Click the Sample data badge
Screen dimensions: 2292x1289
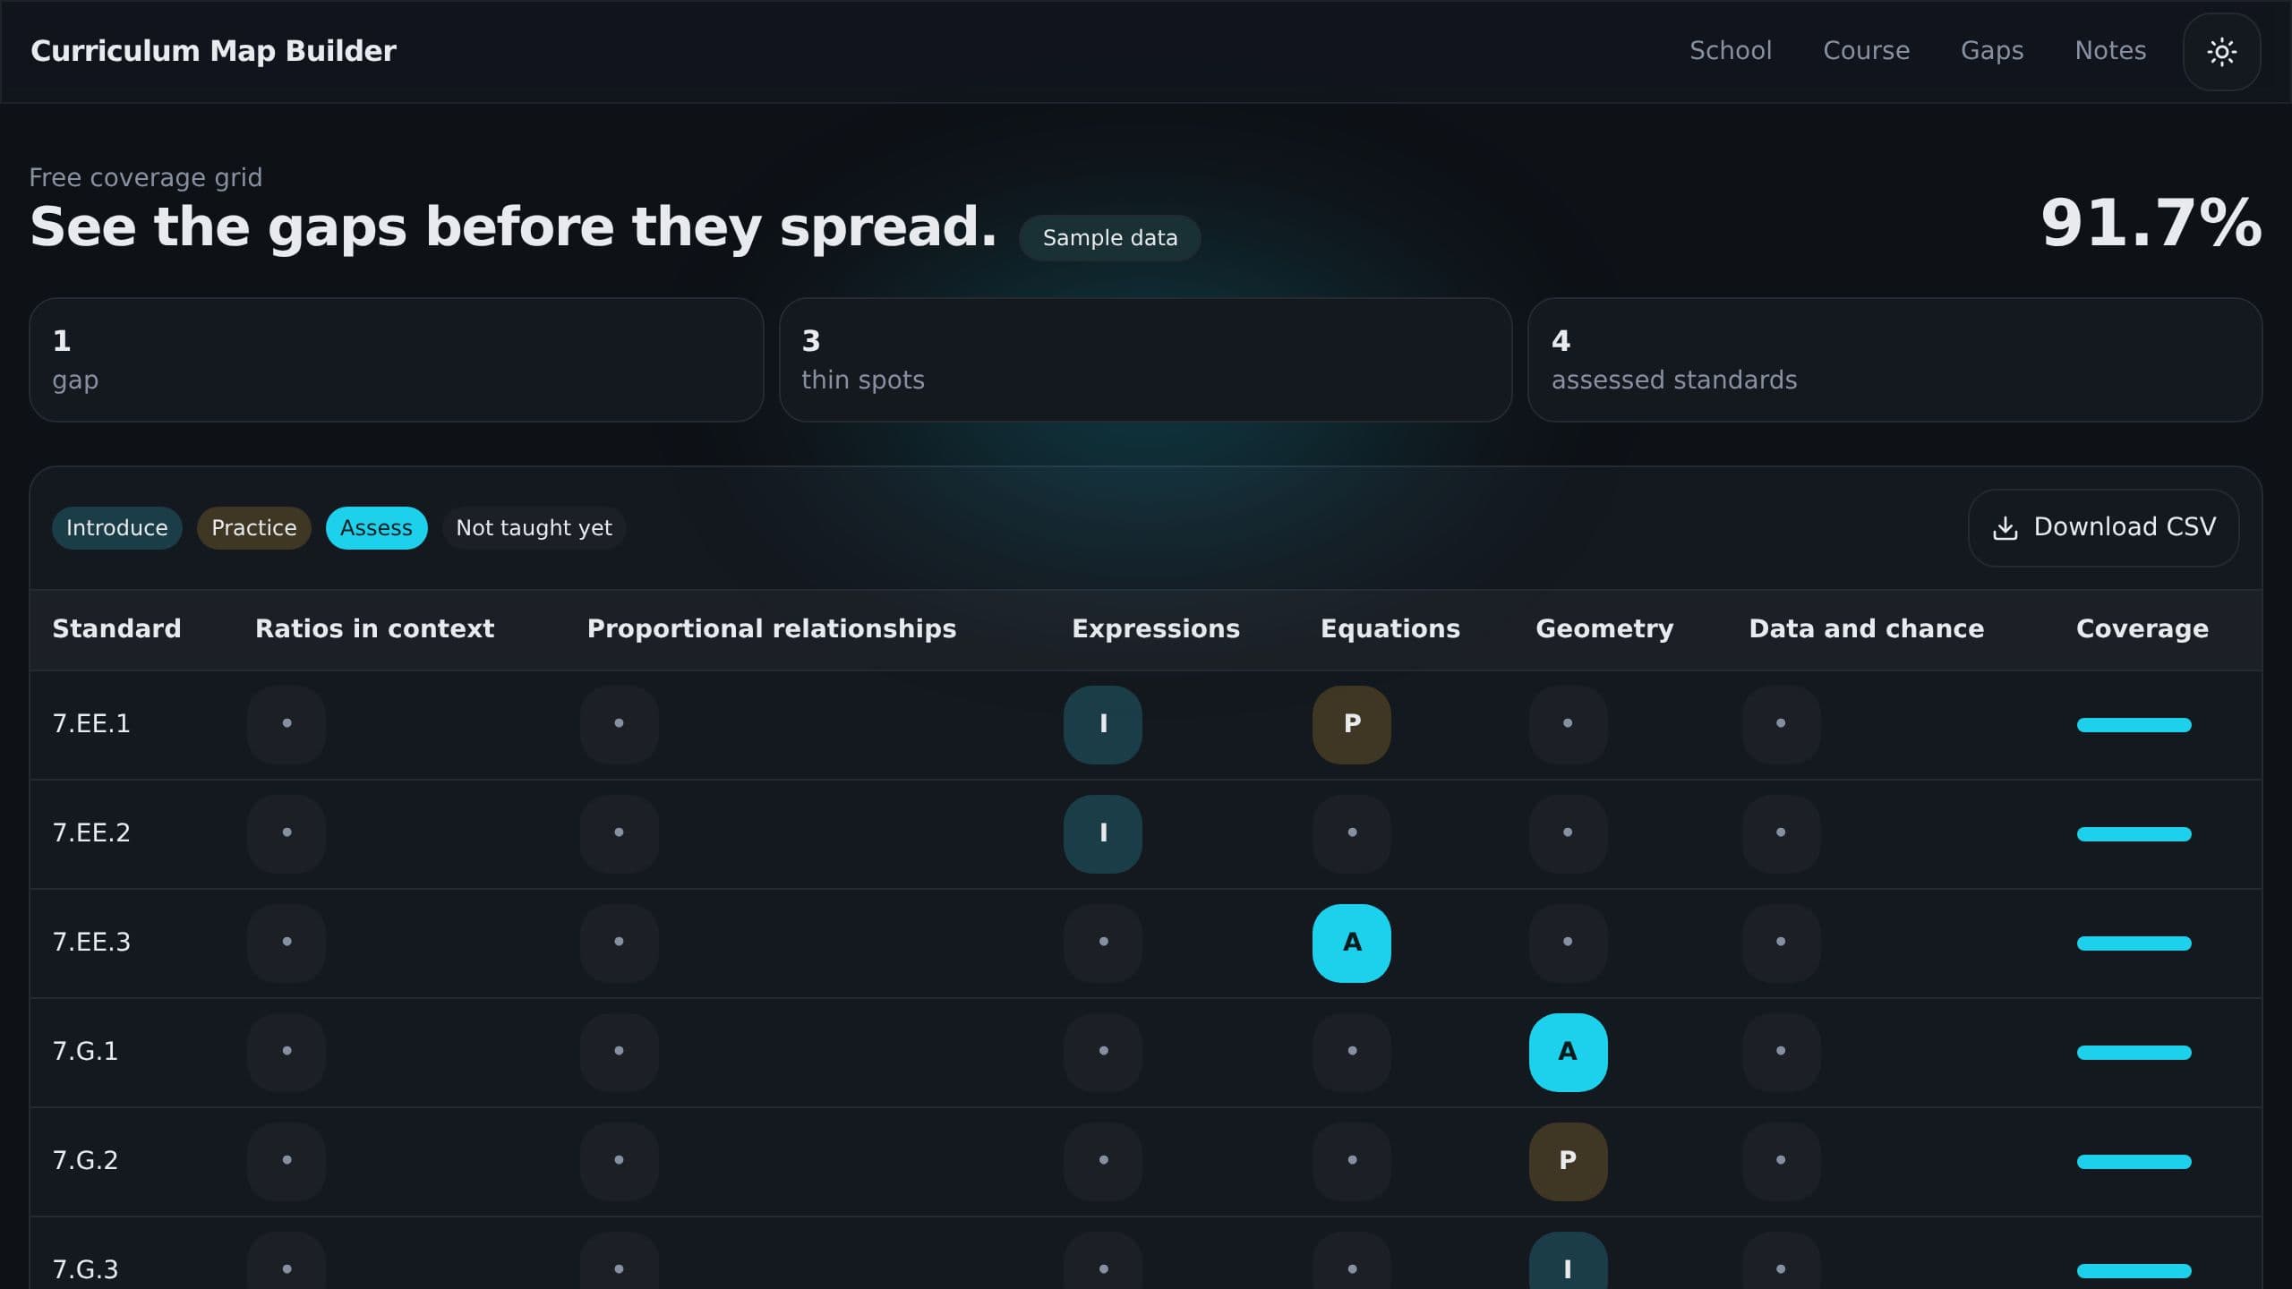(x=1109, y=238)
